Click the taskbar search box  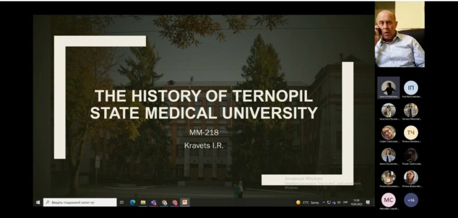coord(80,202)
